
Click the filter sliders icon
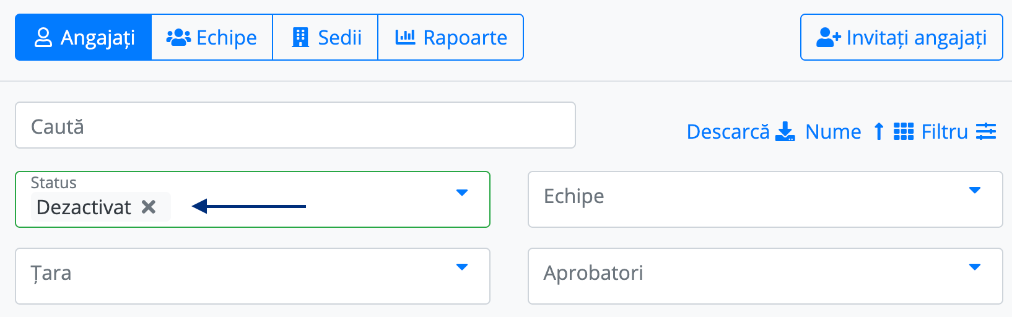tap(986, 131)
